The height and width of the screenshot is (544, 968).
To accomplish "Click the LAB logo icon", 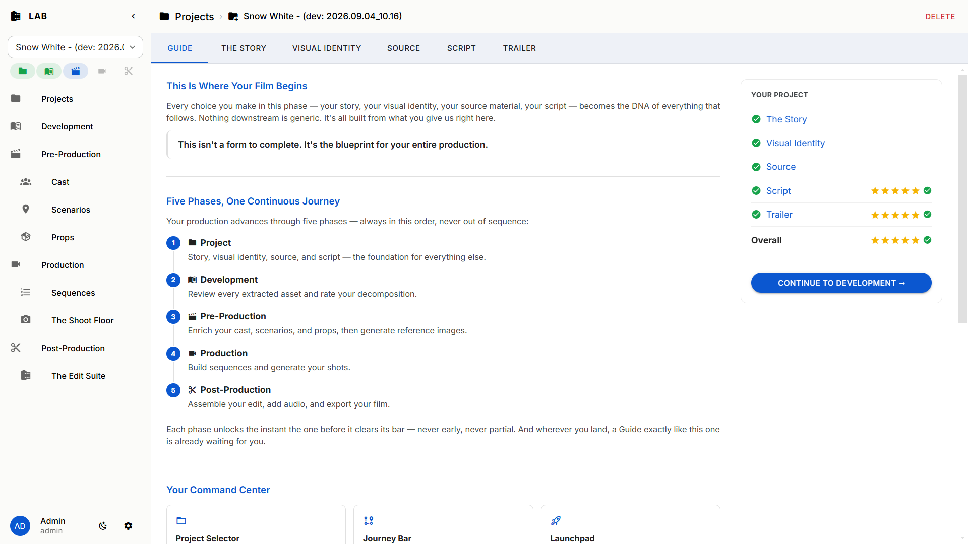I will [x=16, y=16].
